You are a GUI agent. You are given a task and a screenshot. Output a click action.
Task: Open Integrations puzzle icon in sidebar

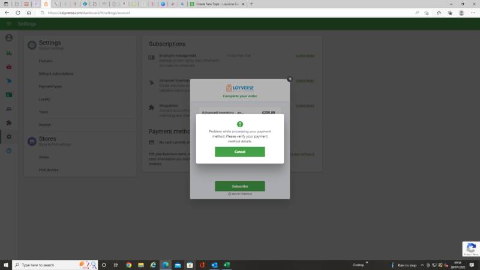pos(9,123)
